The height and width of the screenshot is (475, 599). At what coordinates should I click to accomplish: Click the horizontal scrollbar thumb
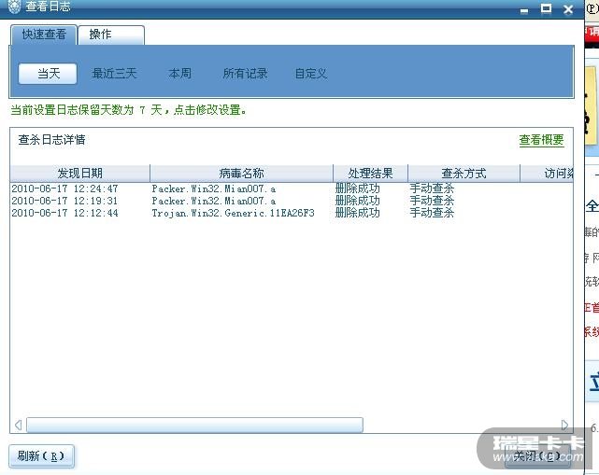pos(194,425)
